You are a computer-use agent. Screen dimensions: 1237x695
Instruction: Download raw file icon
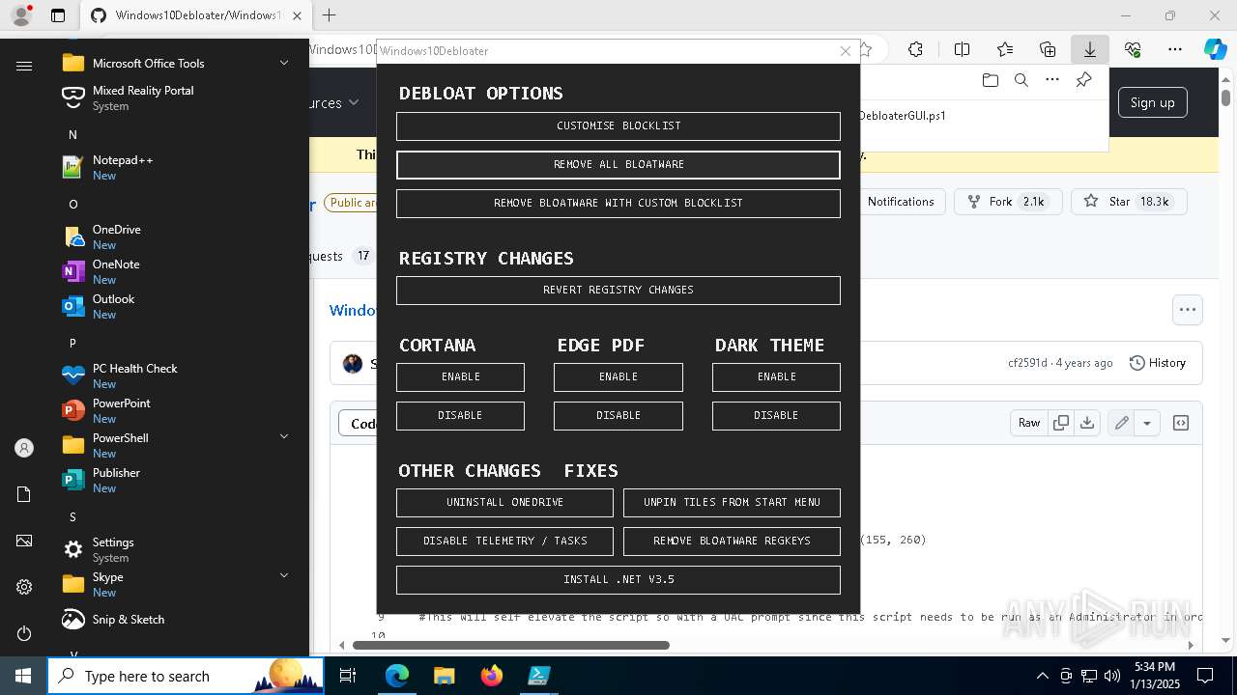click(x=1087, y=423)
